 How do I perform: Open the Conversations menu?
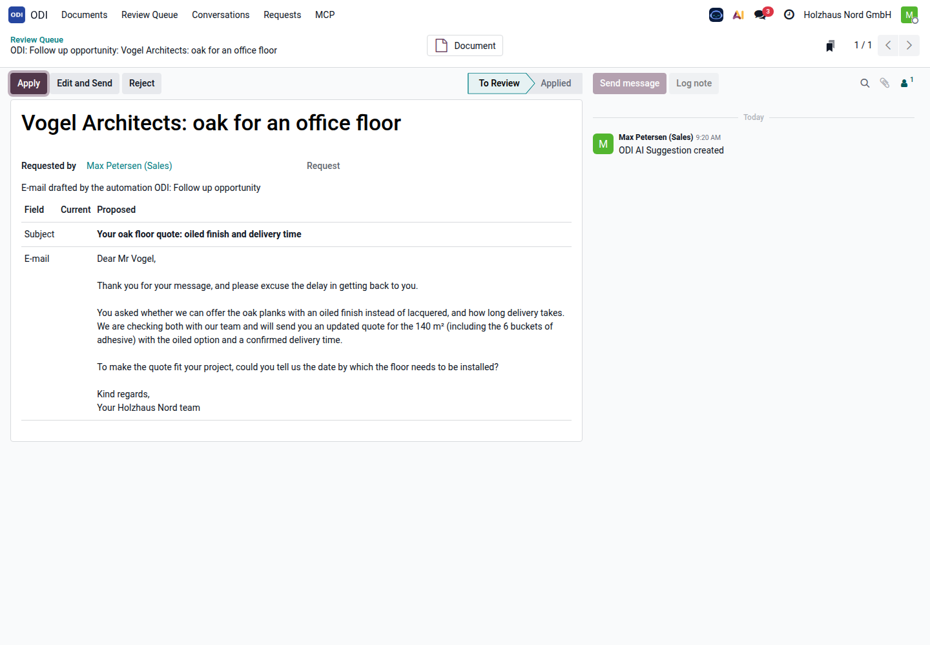click(221, 15)
